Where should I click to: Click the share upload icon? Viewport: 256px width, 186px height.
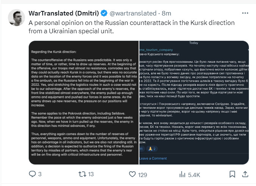(x=245, y=174)
